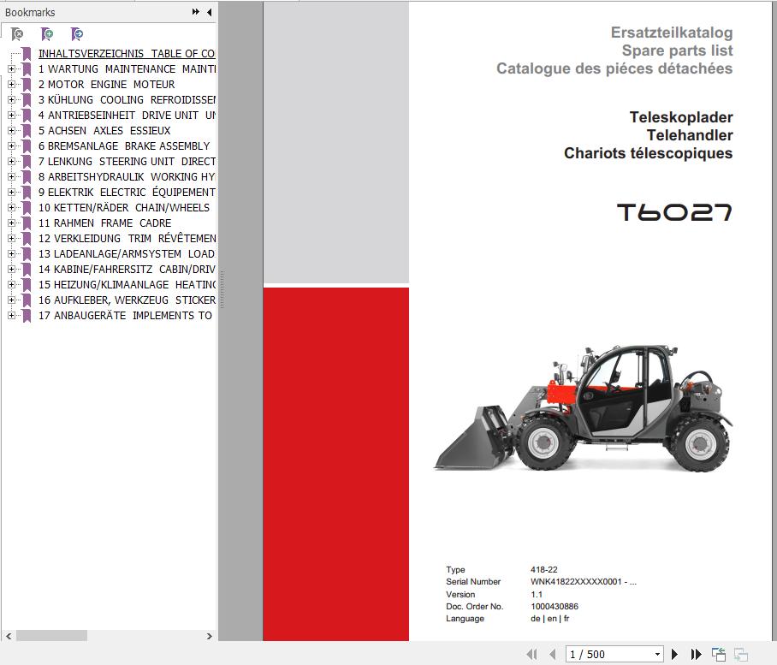Select bookmark 1 WARTUNG MAINTENANCE
Viewport: 777px width, 665px height.
[127, 68]
